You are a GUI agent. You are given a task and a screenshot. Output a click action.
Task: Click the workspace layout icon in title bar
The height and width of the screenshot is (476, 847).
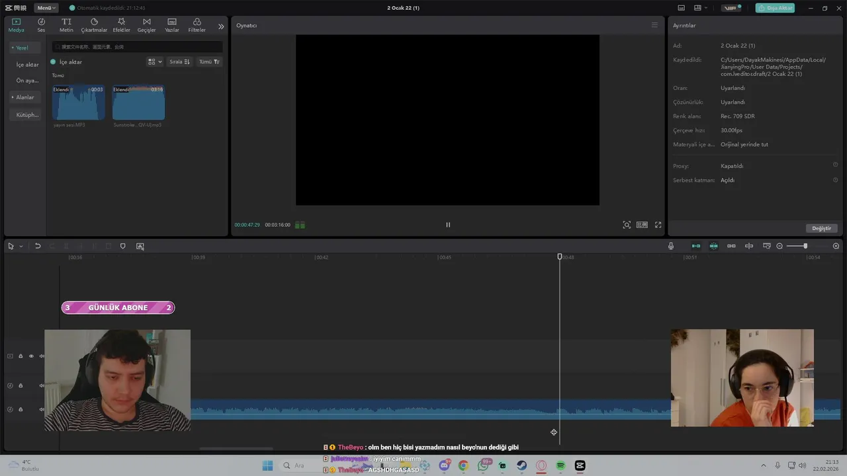pyautogui.click(x=697, y=8)
